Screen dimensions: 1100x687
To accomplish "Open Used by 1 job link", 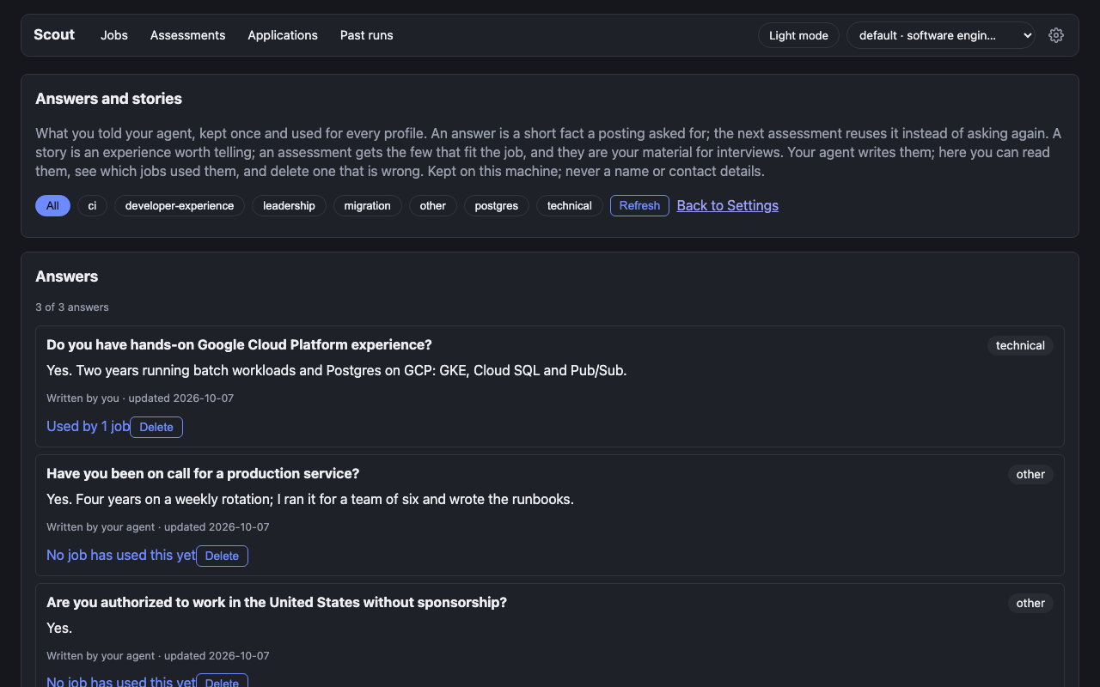I will 88,427.
